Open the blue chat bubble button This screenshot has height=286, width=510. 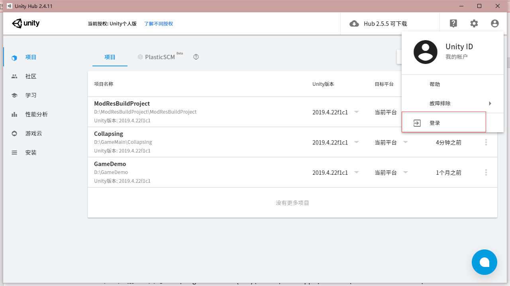[484, 262]
